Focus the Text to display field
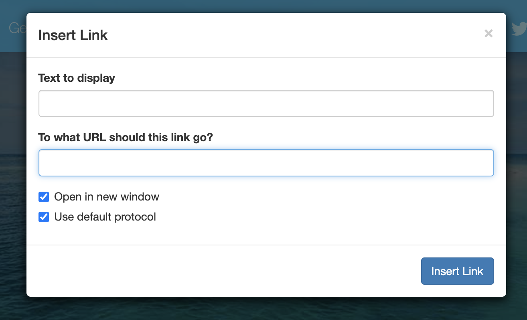 266,103
